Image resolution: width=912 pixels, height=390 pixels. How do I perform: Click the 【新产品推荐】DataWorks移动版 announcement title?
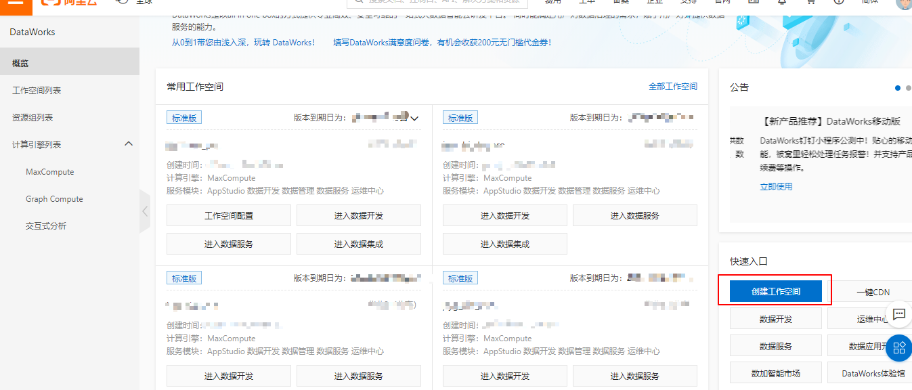[x=831, y=121]
